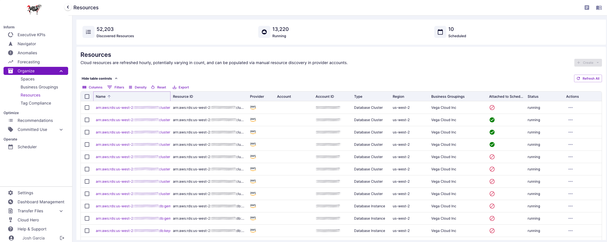The image size is (607, 242).
Task: Click the Forecasting trend icon
Action: [x=11, y=62]
